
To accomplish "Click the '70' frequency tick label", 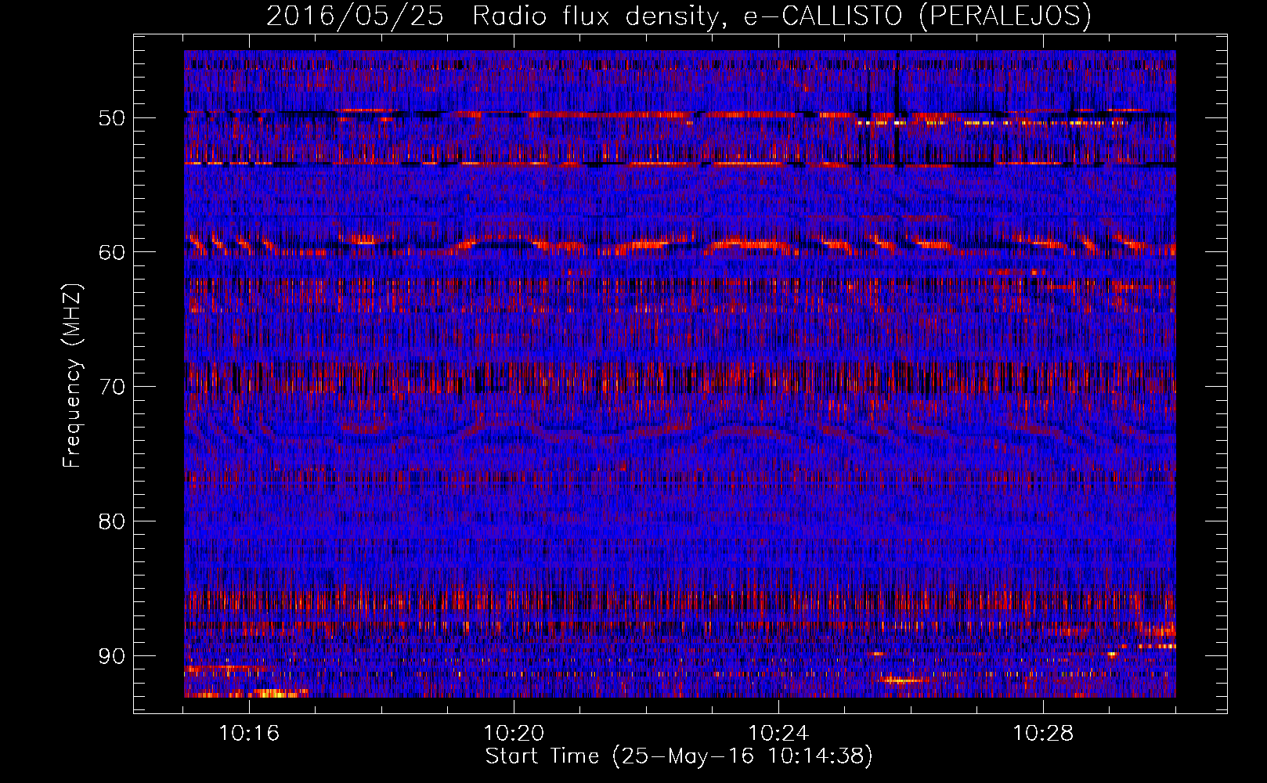I will [x=112, y=387].
